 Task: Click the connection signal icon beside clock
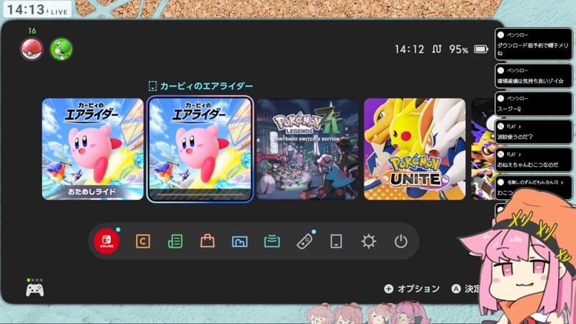437,49
